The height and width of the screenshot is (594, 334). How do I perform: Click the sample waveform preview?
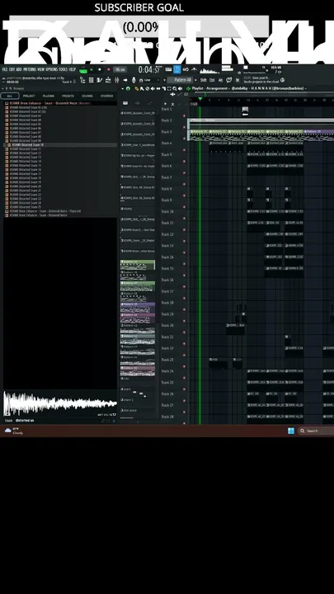pos(60,403)
